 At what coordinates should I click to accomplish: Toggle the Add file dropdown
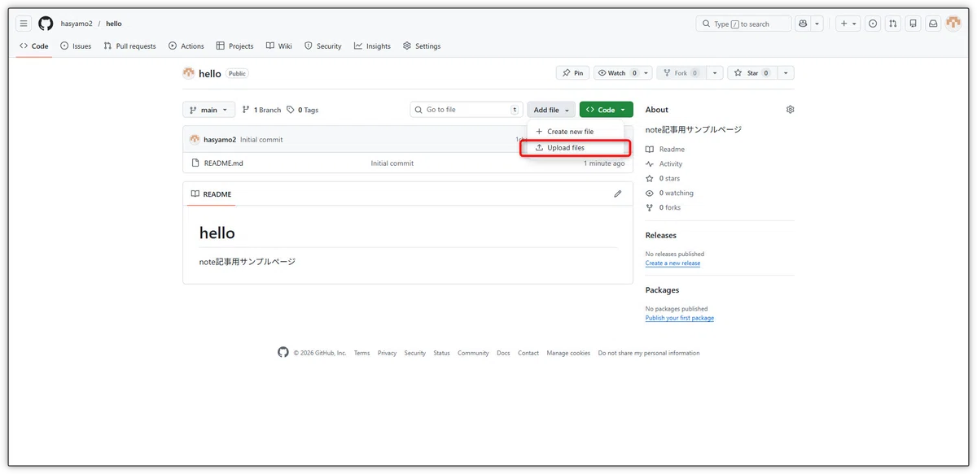pyautogui.click(x=551, y=110)
